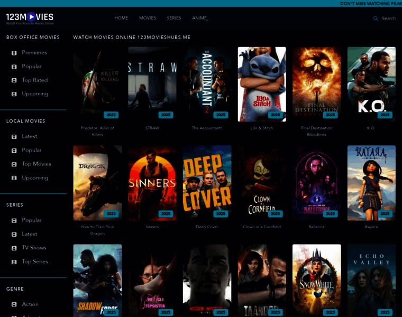Click the 'Clown in a Cornfield' title text

click(x=262, y=227)
